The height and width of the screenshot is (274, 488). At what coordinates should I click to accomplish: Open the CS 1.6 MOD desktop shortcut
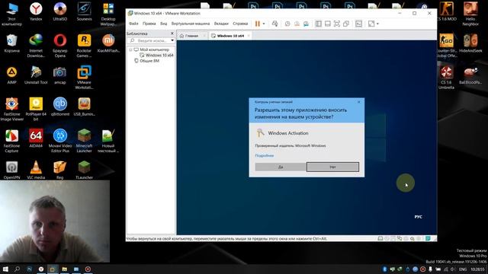pyautogui.click(x=447, y=11)
